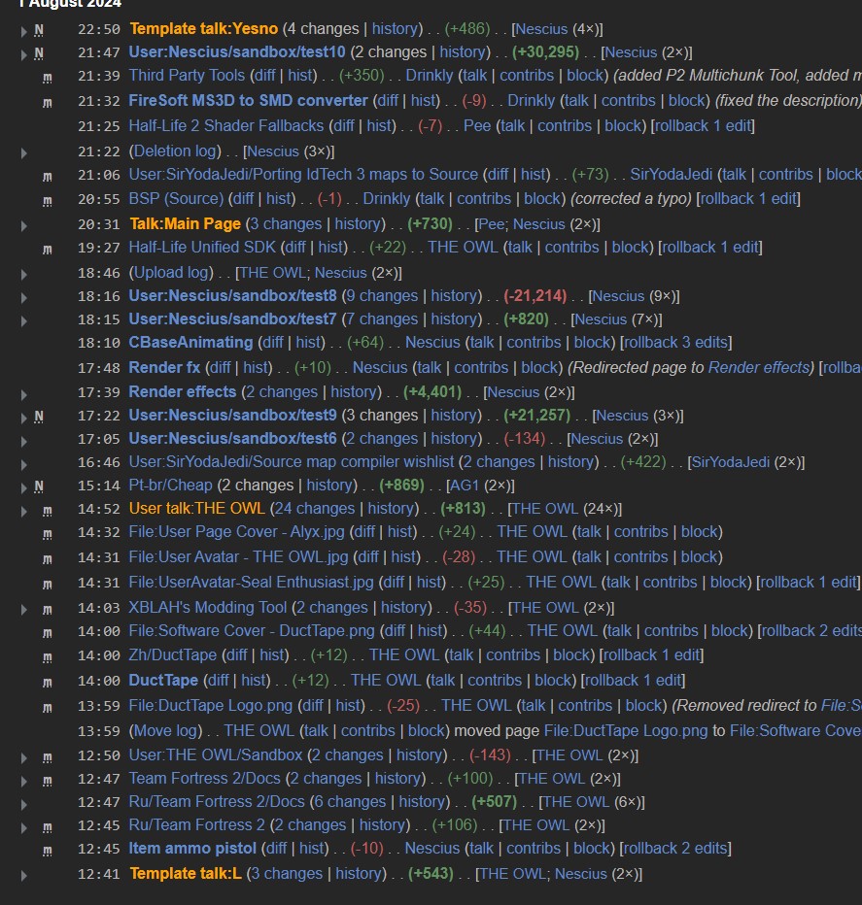The image size is (862, 905).
Task: Open Ru/Team Fortress 2 page
Action: coord(196,824)
